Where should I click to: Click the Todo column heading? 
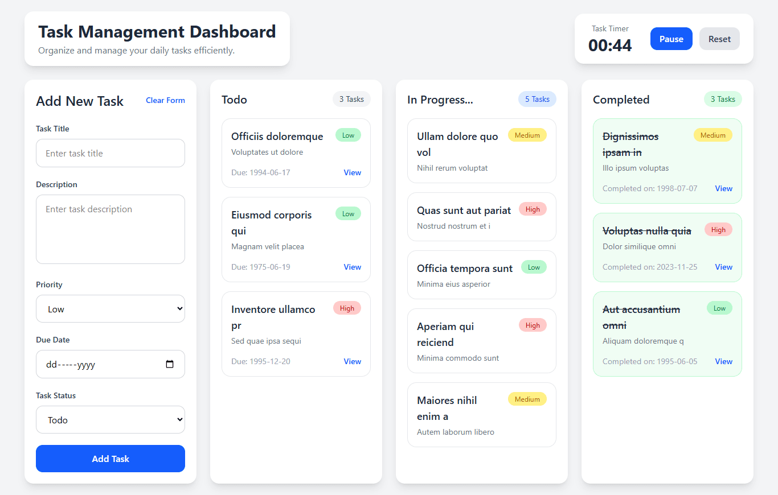[x=234, y=100]
